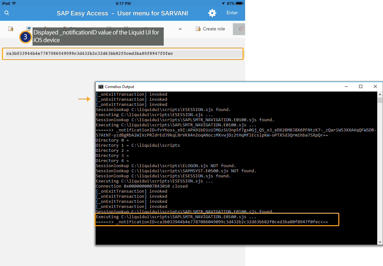Click the Create role toolbar button

[210, 29]
